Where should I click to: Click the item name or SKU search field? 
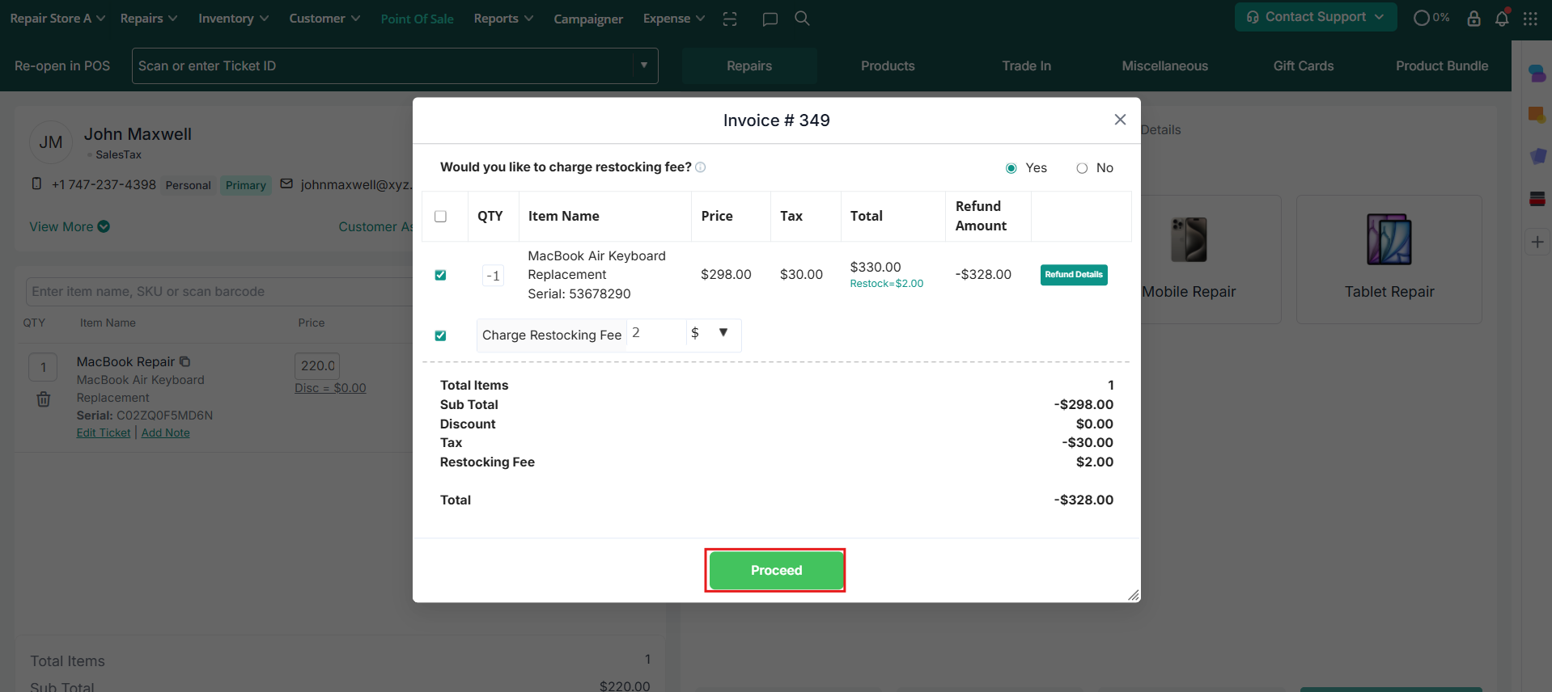(220, 291)
